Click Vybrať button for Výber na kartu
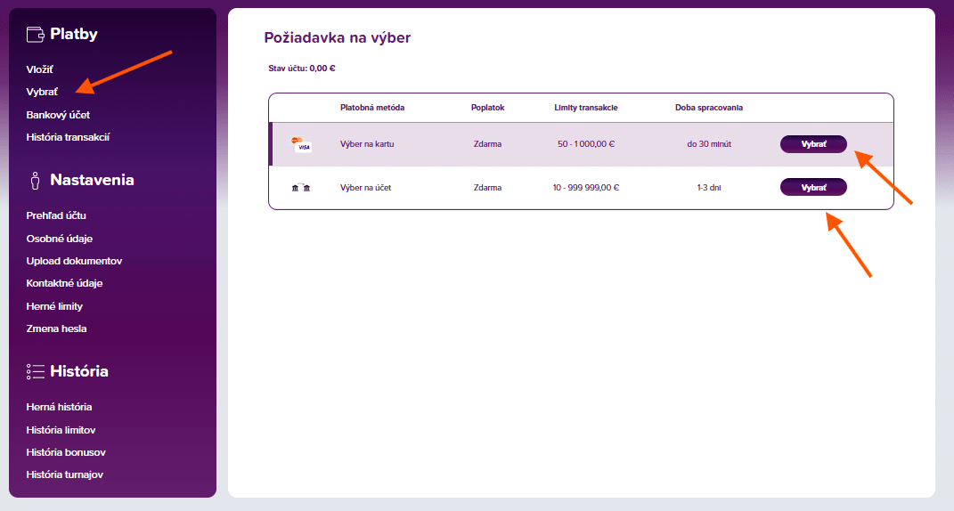Screen dimensions: 954x511 [x=813, y=144]
